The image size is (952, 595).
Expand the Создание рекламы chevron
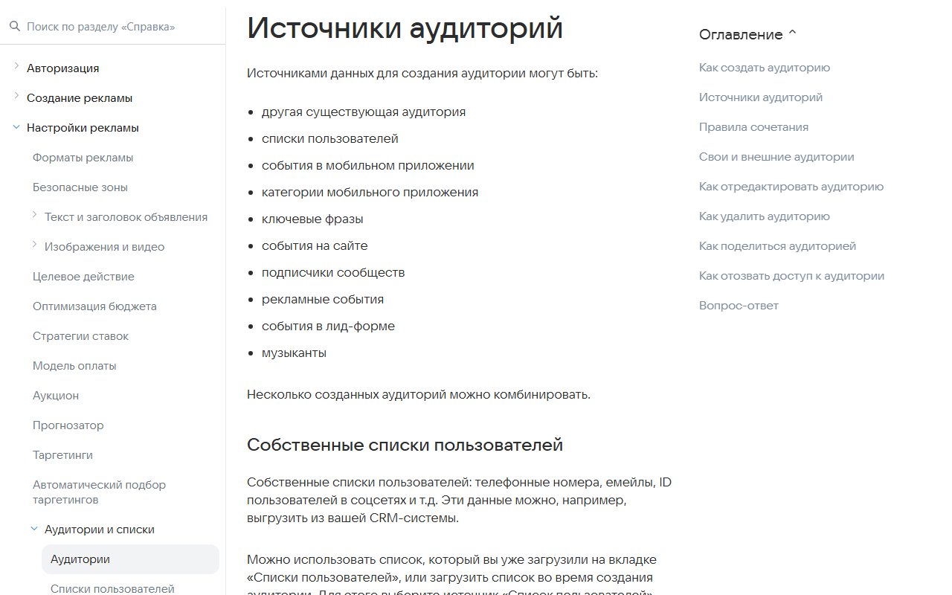point(16,97)
